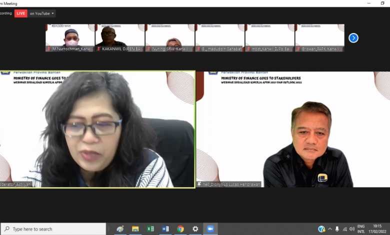Click the Moderator Astriyani video tile
The width and height of the screenshot is (390, 235).
[97, 129]
